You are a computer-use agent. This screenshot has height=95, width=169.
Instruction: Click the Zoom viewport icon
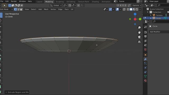pos(139,27)
